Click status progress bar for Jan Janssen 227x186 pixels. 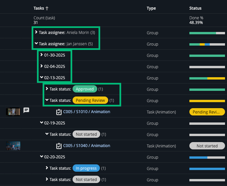coord(207,45)
